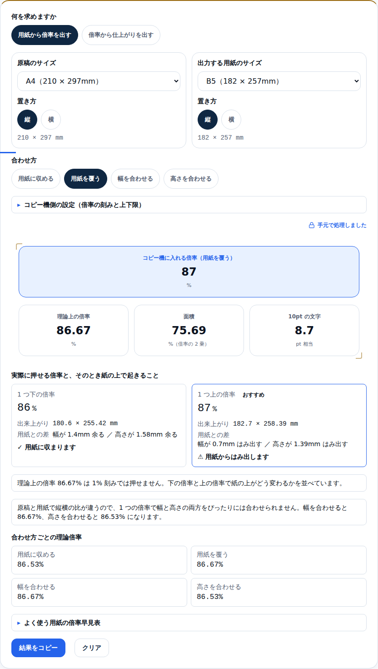This screenshot has width=378, height=669.
Task: Select the １つ下の倍率 86% card
Action: click(x=99, y=425)
